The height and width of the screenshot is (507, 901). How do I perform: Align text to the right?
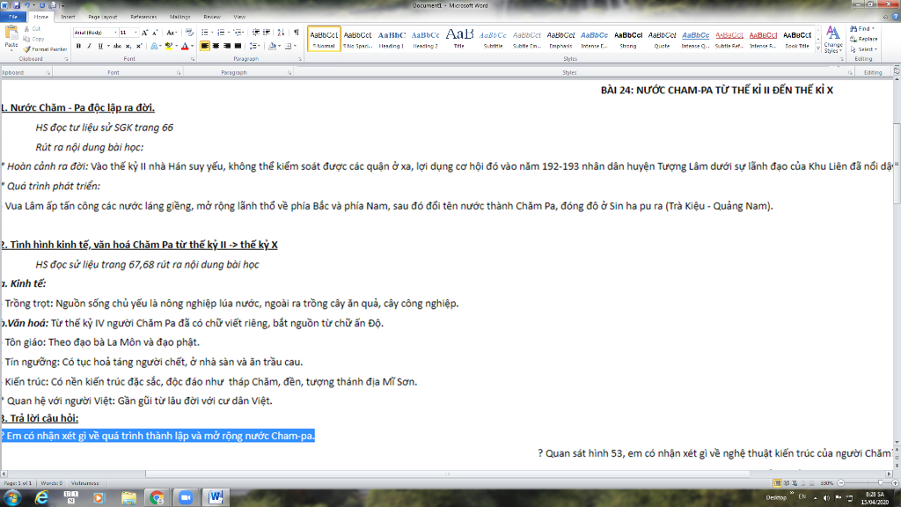pos(227,46)
